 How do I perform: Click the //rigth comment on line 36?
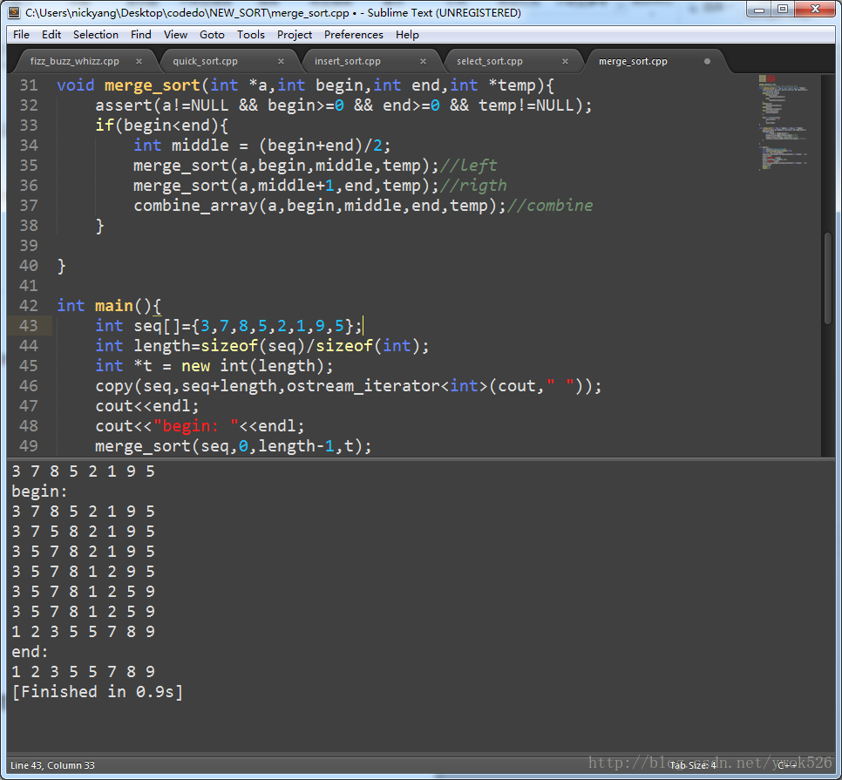[x=473, y=186]
